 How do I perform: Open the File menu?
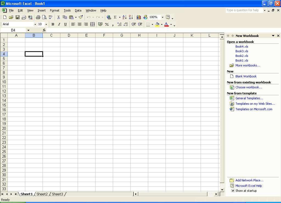click(11, 10)
